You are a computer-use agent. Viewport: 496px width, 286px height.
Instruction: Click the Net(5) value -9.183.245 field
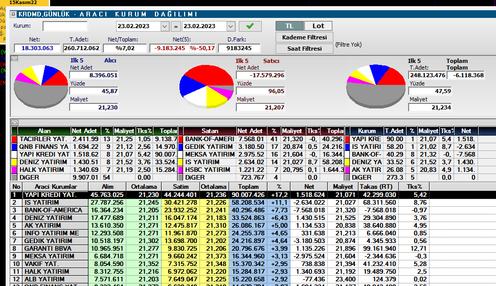click(169, 48)
